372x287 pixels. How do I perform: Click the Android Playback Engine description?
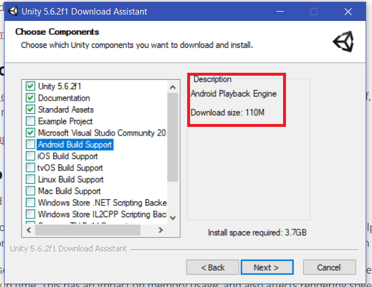(x=234, y=94)
